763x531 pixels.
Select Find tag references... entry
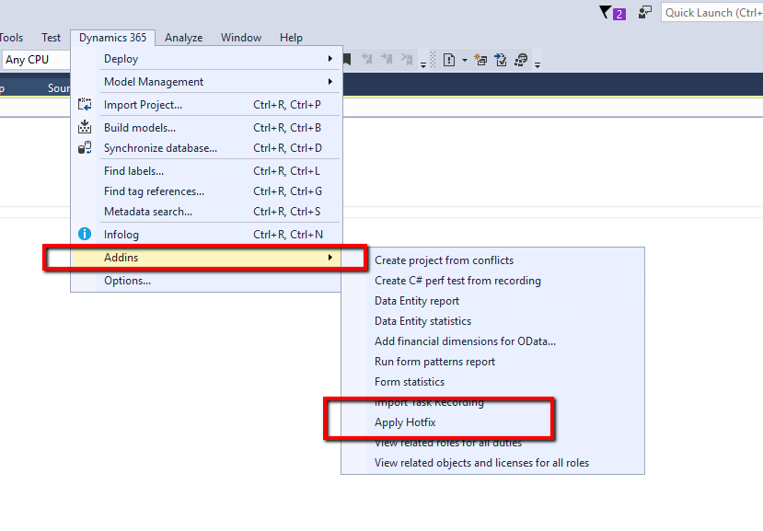(207, 191)
